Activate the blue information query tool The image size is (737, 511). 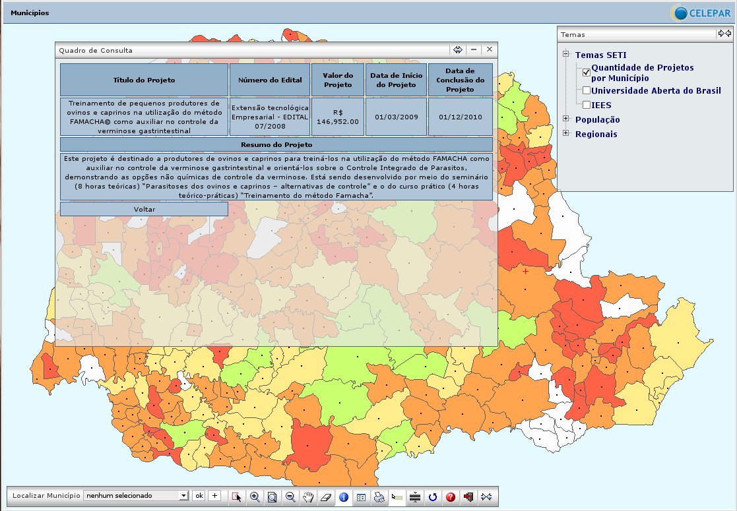coord(343,497)
